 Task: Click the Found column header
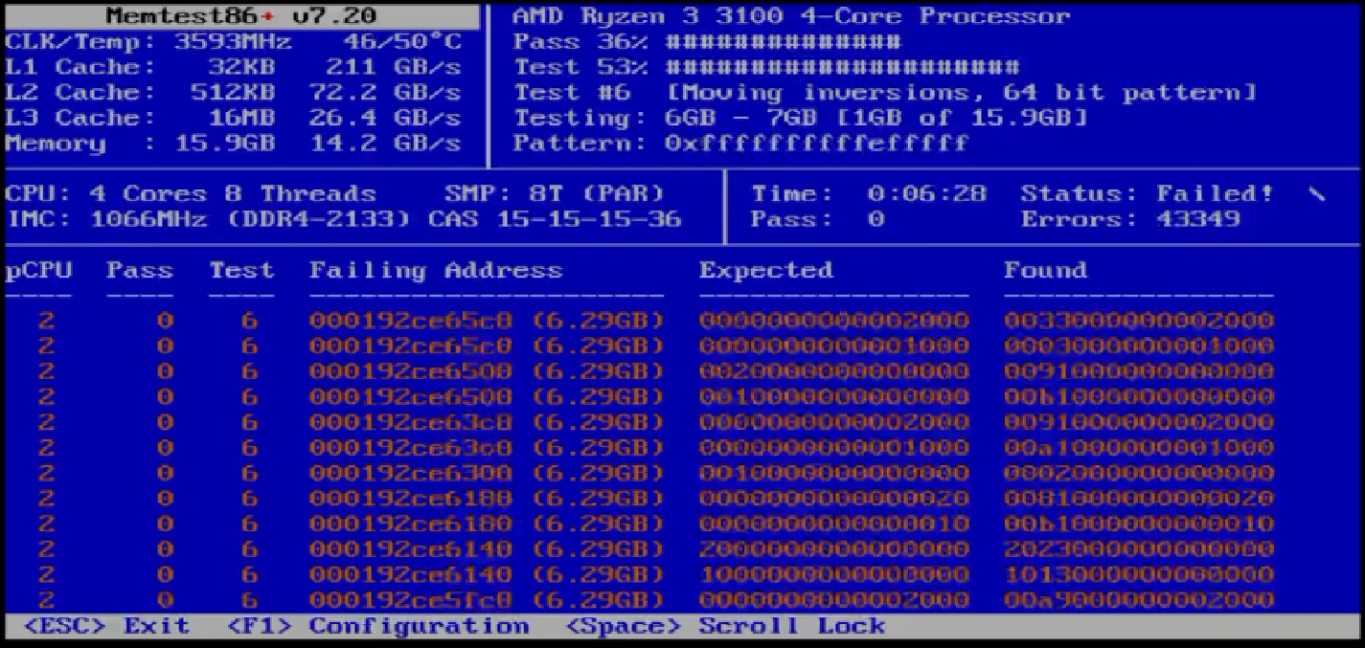(1045, 271)
